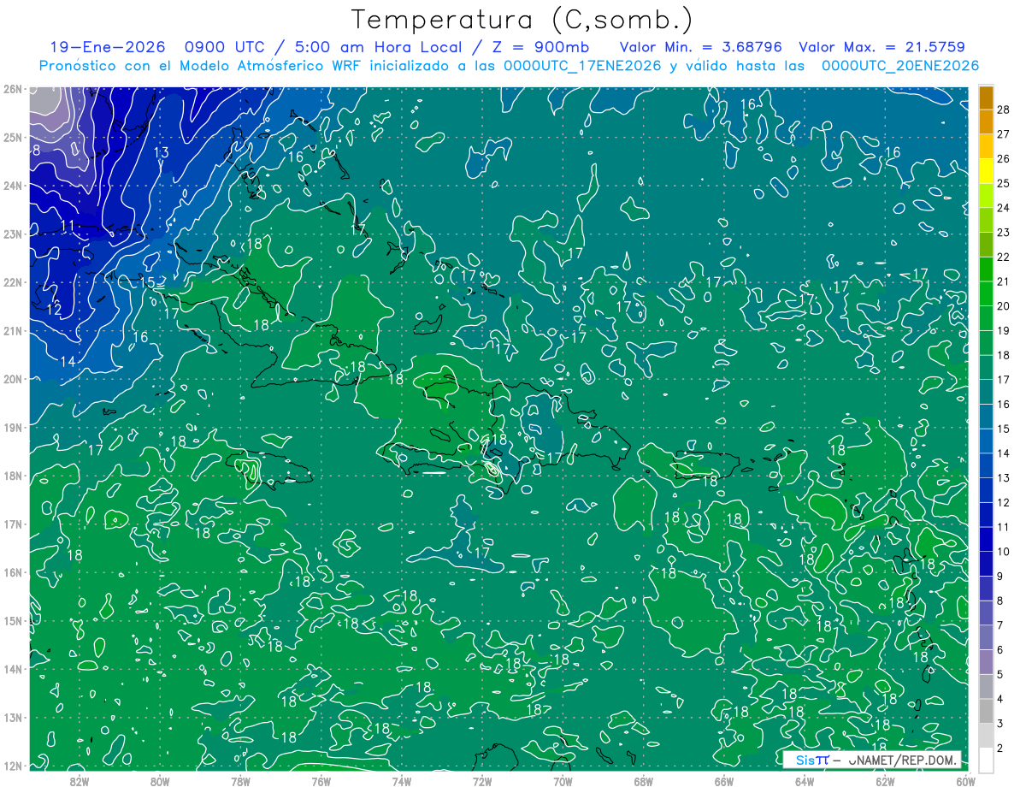Click the "12N" latitude axis label

[13, 766]
